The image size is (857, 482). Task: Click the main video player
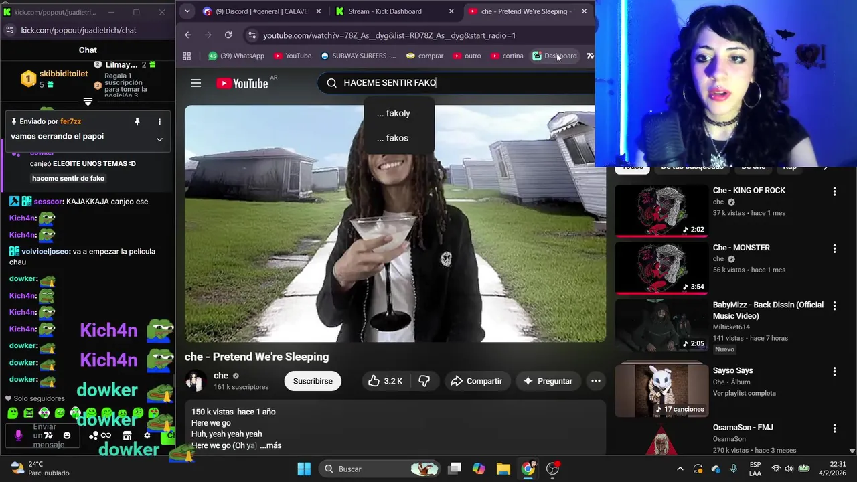coord(395,224)
